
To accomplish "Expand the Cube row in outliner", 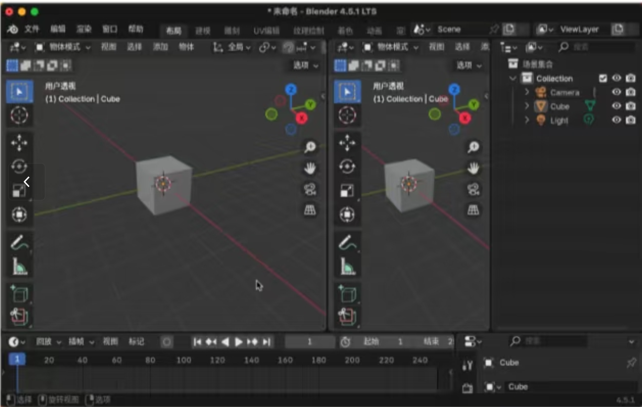I will [x=527, y=106].
